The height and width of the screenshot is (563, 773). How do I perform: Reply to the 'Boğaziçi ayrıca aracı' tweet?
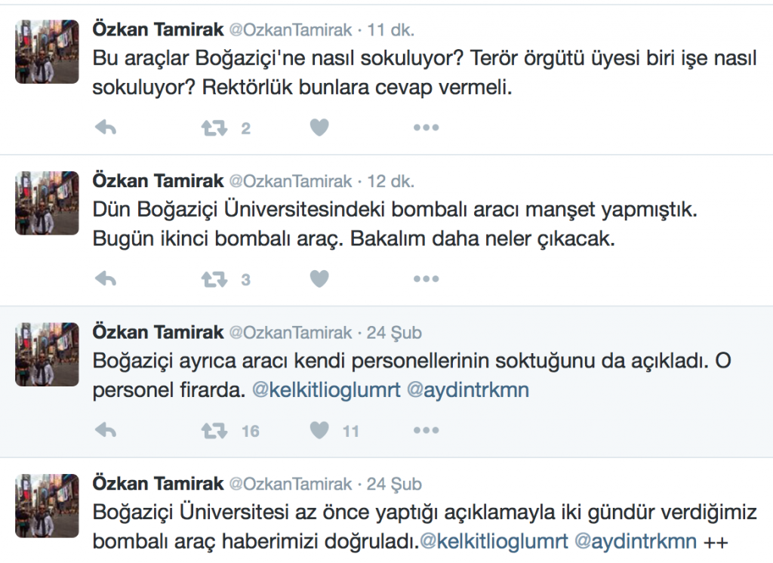click(106, 430)
